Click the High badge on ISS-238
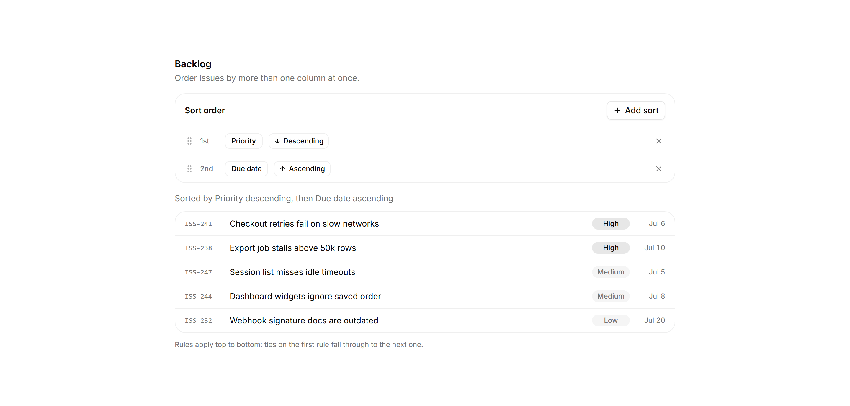 (x=611, y=248)
